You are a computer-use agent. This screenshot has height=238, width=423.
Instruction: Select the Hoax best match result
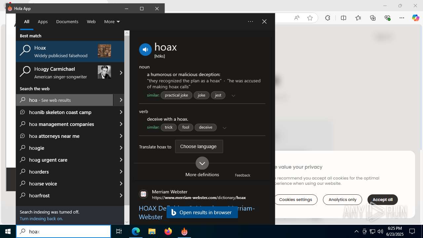point(70,51)
